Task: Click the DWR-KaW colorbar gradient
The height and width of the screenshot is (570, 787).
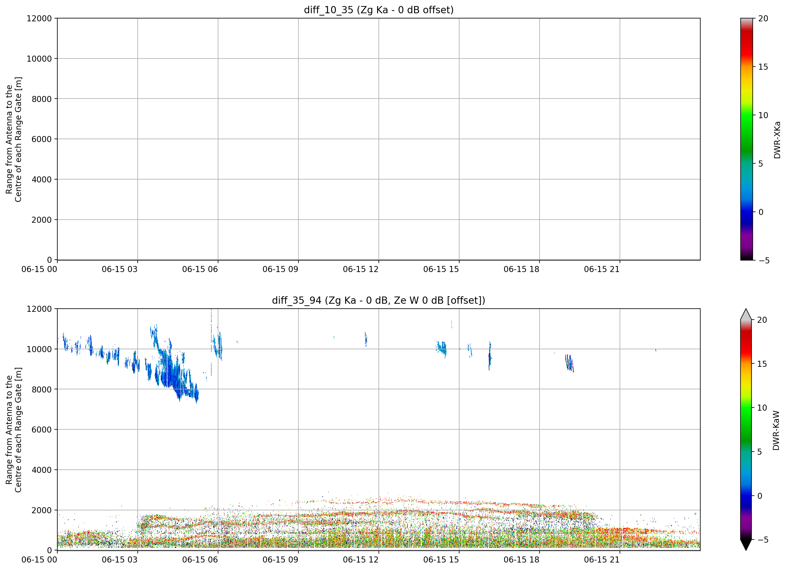Action: coord(746,430)
